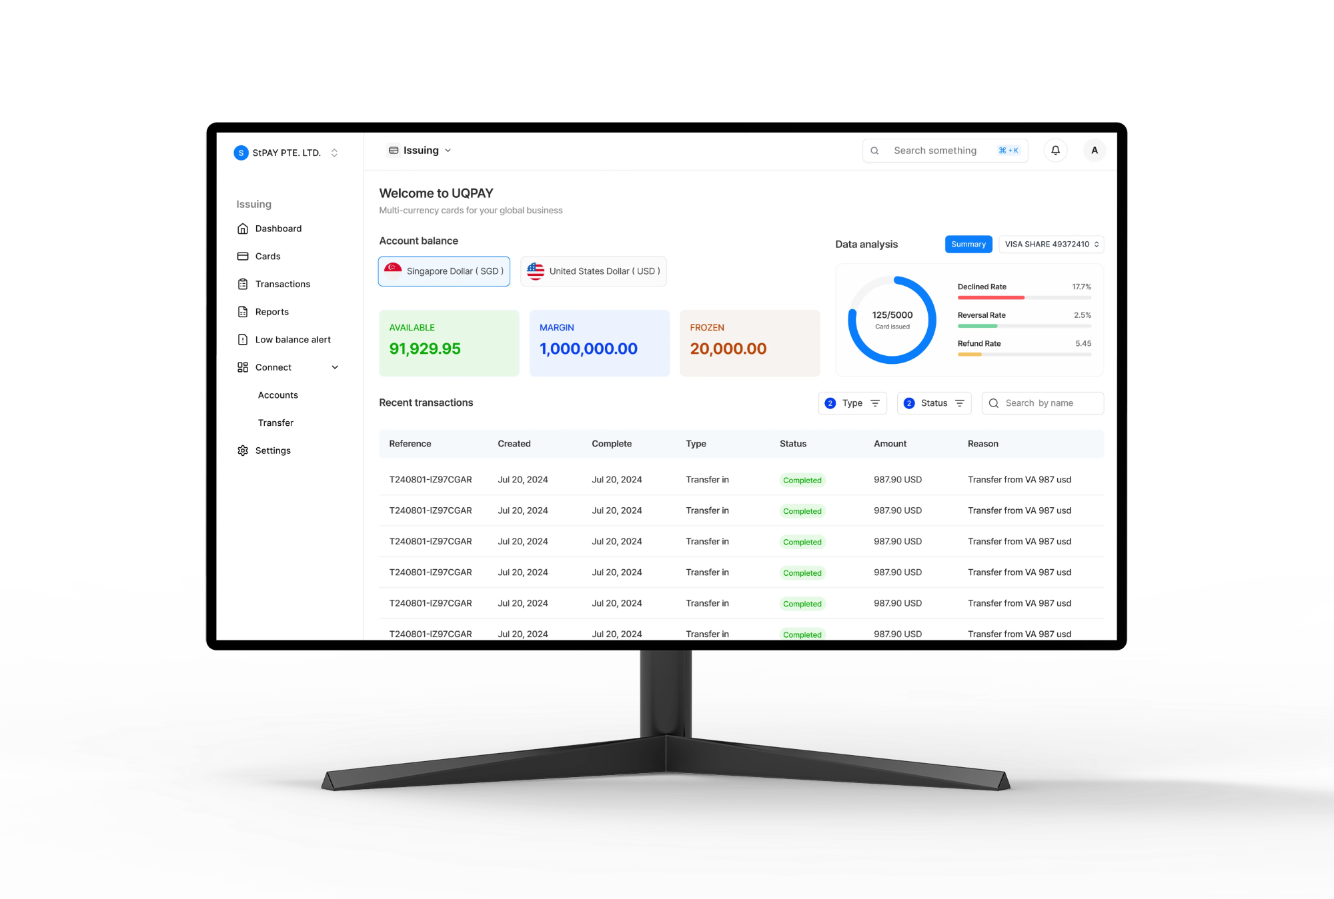The image size is (1334, 899).
Task: Go to the Cards page label
Action: point(267,257)
